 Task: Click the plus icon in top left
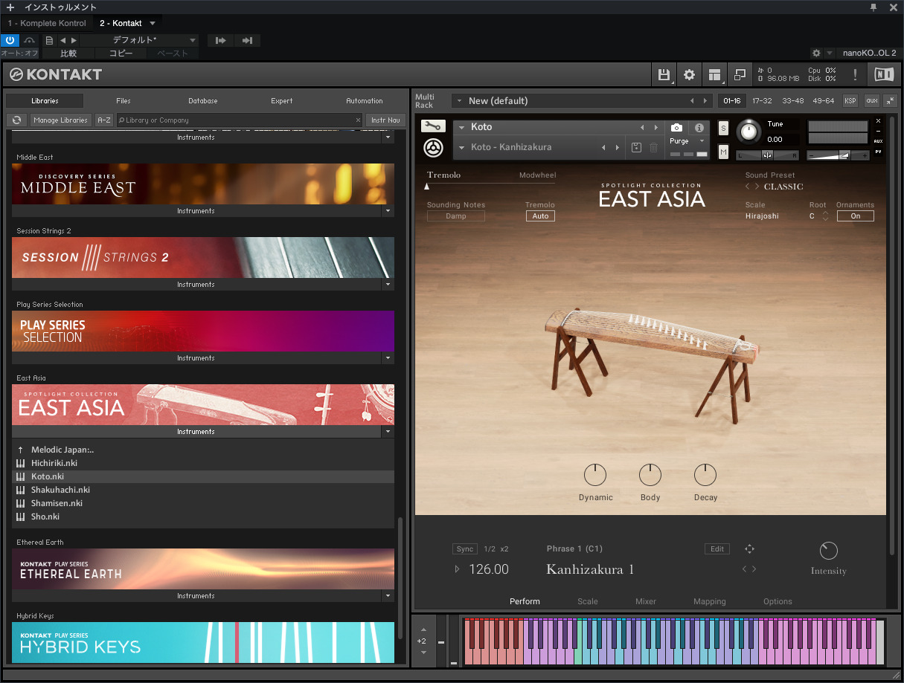(x=10, y=7)
